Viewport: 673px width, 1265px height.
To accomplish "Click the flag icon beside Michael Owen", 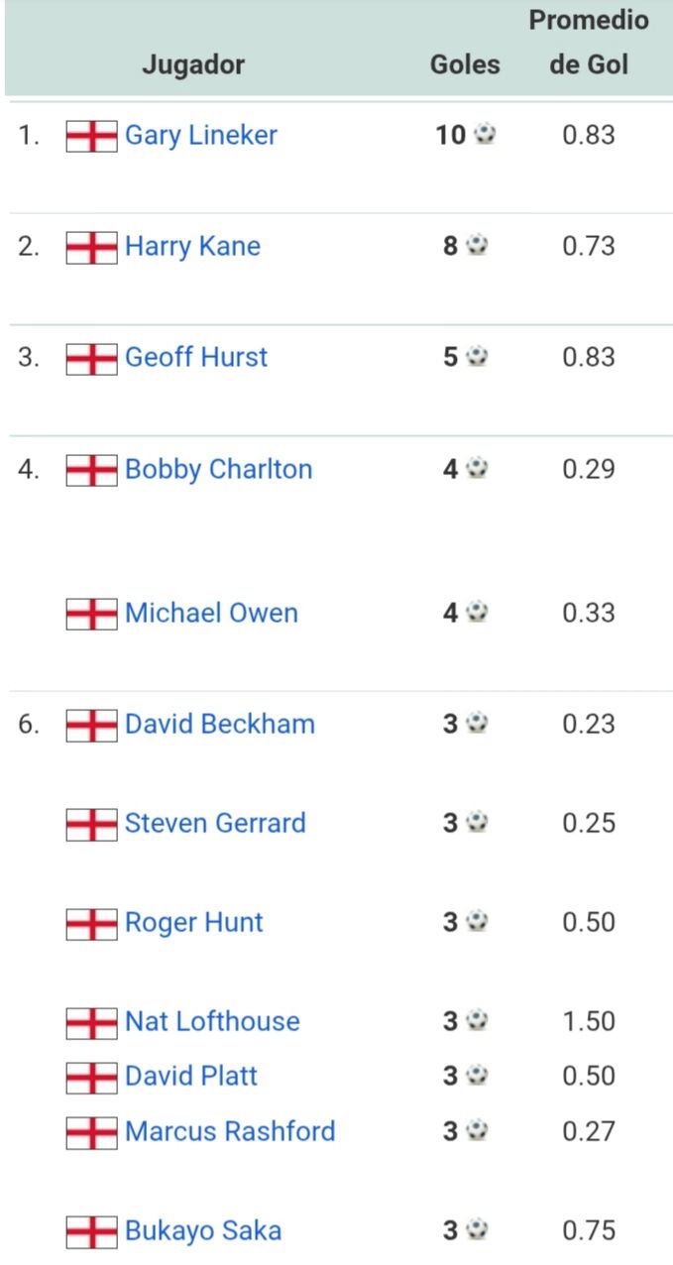I will click(91, 614).
